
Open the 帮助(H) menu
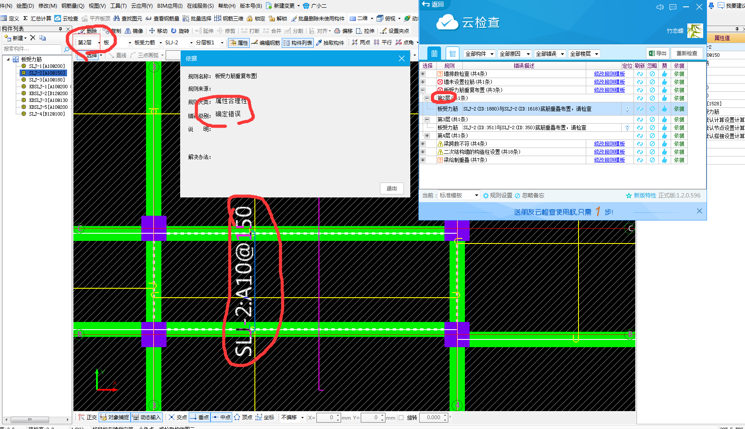pyautogui.click(x=227, y=6)
